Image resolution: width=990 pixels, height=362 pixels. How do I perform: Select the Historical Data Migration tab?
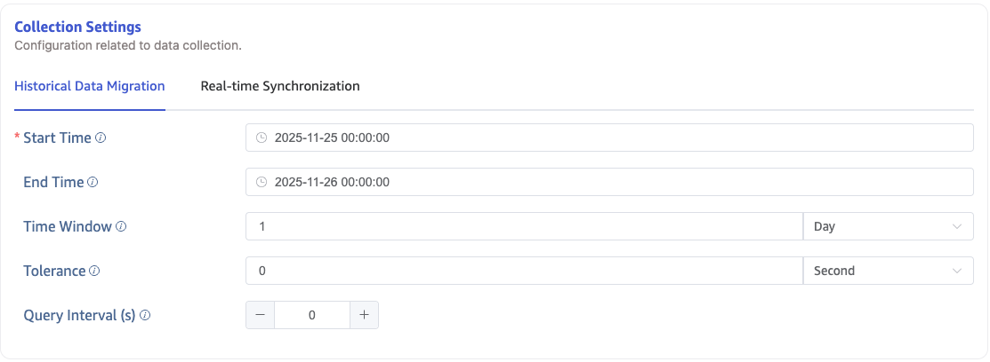(x=90, y=86)
